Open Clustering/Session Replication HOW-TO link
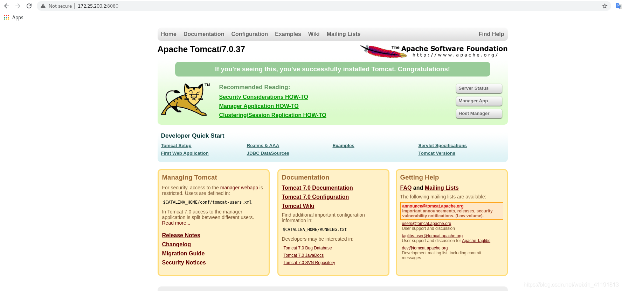The width and height of the screenshot is (622, 291). [272, 115]
